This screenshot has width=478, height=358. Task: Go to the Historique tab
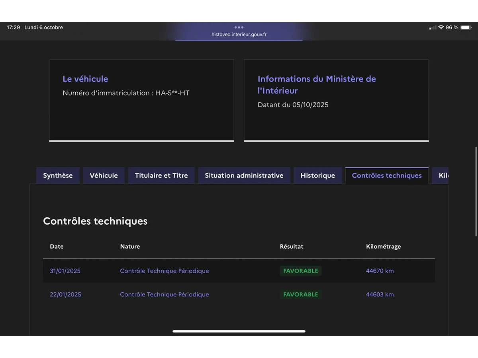pyautogui.click(x=317, y=175)
